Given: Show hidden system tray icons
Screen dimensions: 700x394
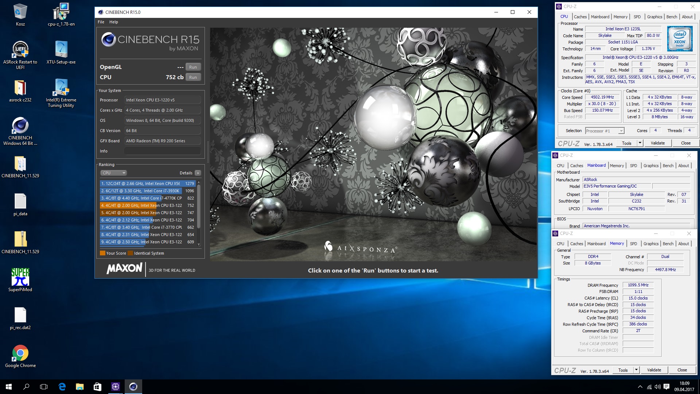Looking at the screenshot, I should tap(640, 387).
